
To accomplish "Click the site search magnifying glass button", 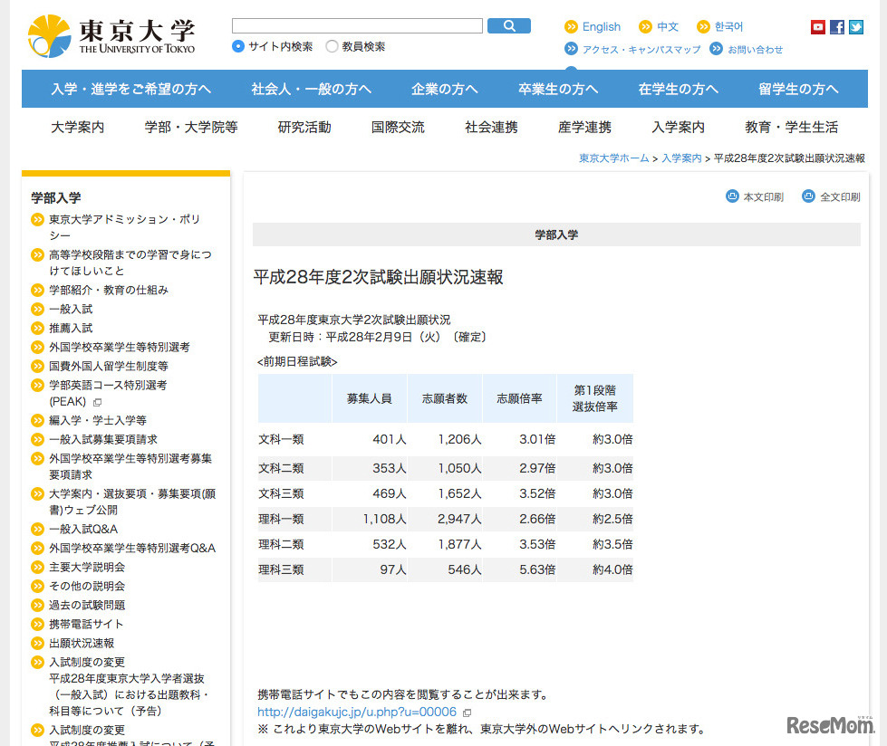I will [508, 25].
